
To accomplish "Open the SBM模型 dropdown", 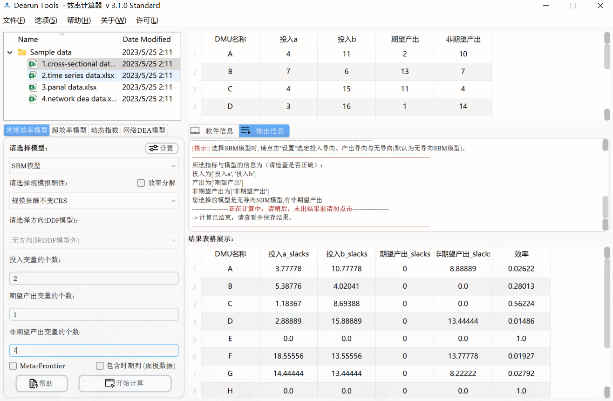I will [x=93, y=166].
